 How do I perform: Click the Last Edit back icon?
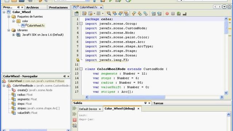(84, 13)
